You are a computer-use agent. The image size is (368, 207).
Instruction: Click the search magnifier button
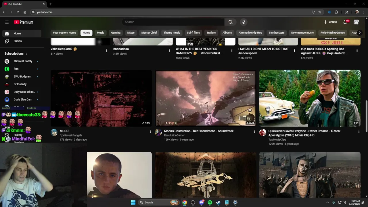pos(231,22)
